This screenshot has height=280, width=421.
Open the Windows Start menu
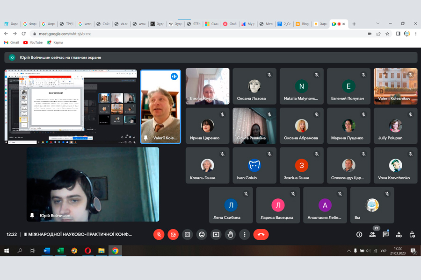(7, 251)
